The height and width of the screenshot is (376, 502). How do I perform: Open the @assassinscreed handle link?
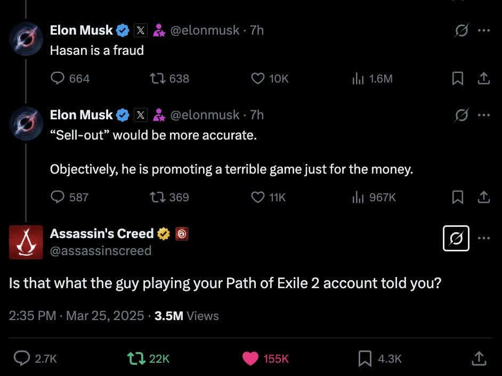(101, 251)
